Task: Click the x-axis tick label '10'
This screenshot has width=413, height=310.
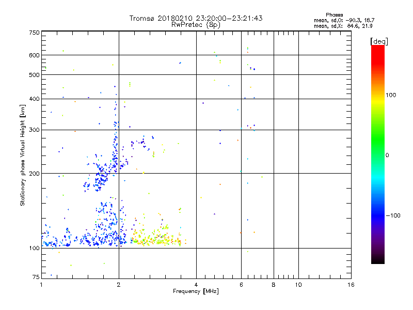Action: [298, 285]
